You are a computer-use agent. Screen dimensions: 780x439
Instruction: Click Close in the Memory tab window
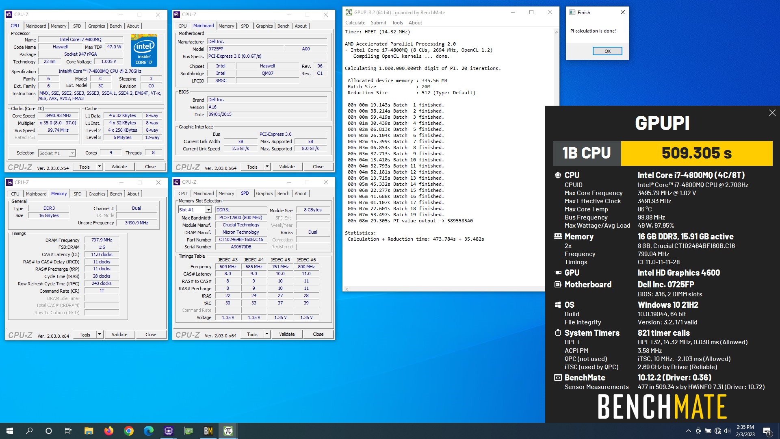(x=151, y=335)
